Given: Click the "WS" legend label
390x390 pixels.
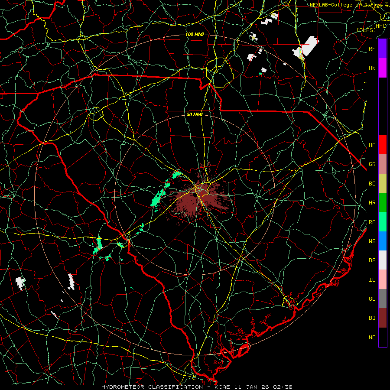Looking at the screenshot, I should pyautogui.click(x=372, y=241).
